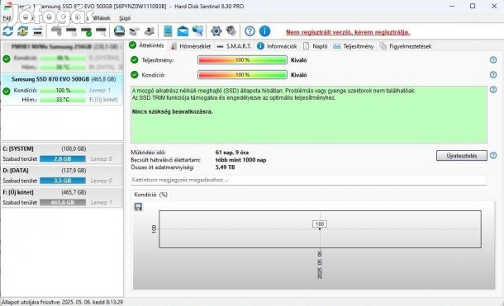Click the 'több mint 1000 nap' lifetime value
This screenshot has width=504, height=306.
click(240, 160)
